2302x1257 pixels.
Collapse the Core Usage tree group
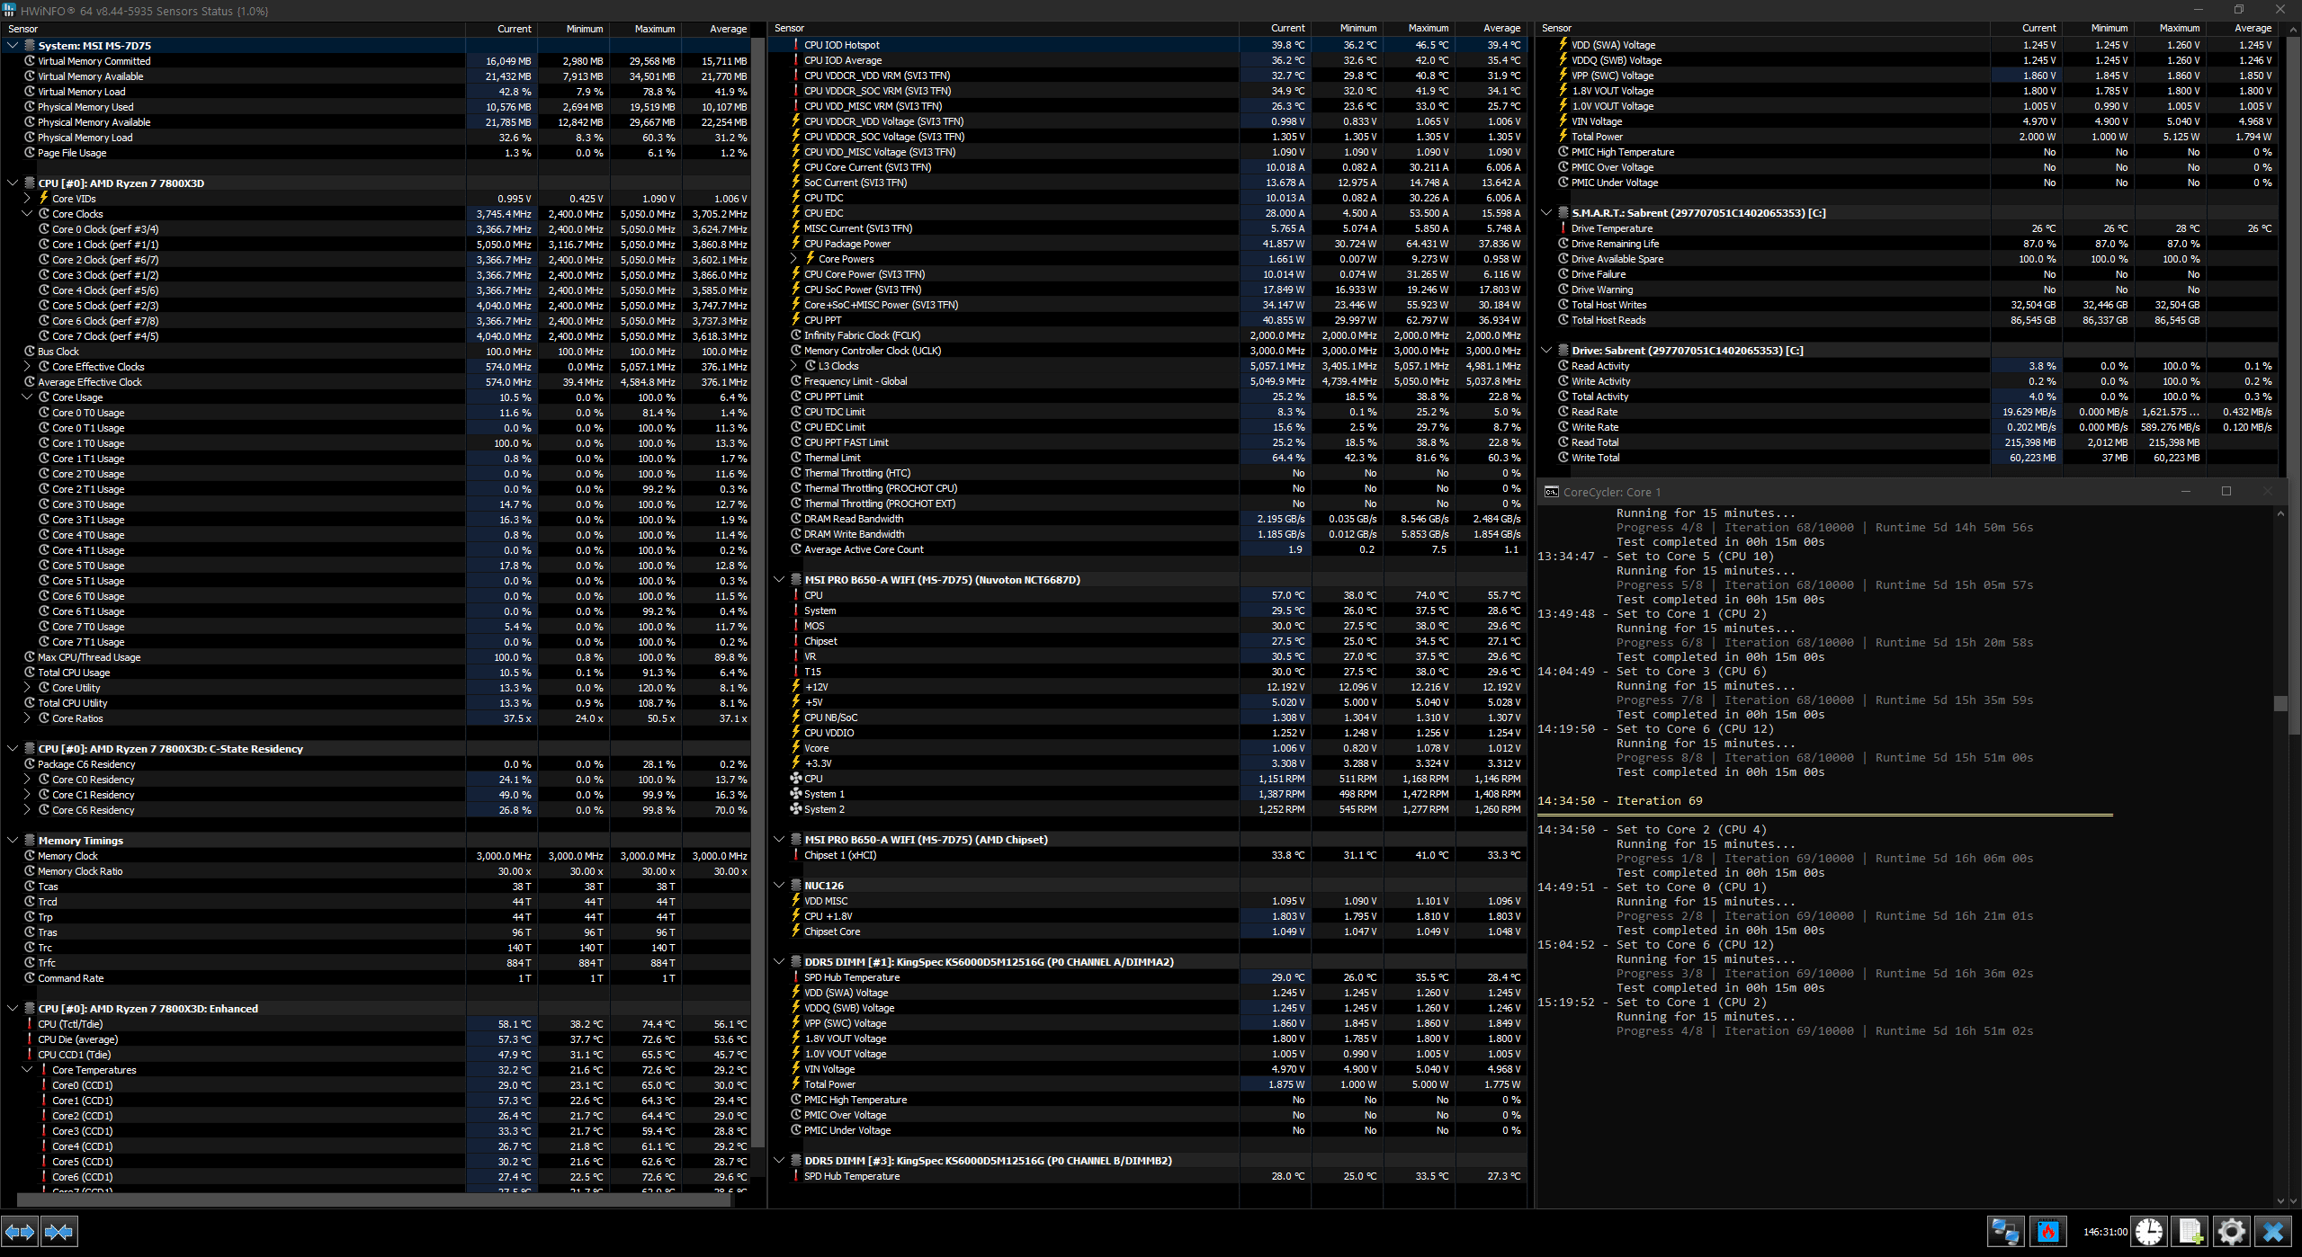[x=27, y=397]
